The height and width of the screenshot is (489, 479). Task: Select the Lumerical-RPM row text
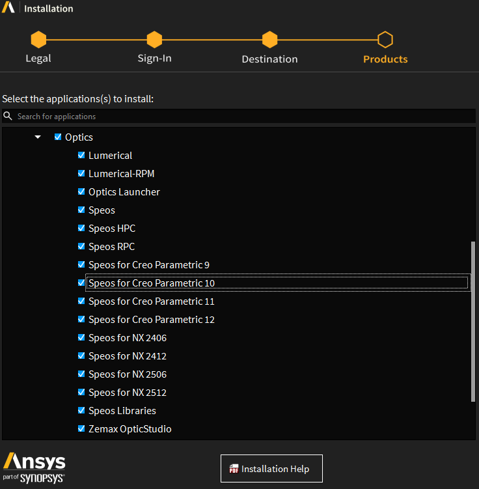(122, 173)
